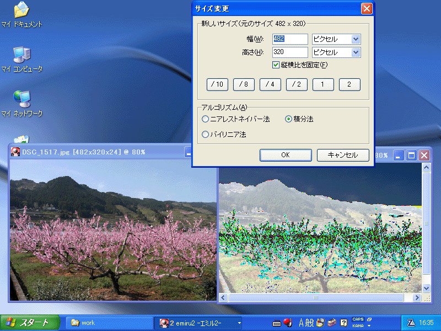441x331 pixels.
Task: Switch to the work folder taskbar button
Action: coord(110,323)
